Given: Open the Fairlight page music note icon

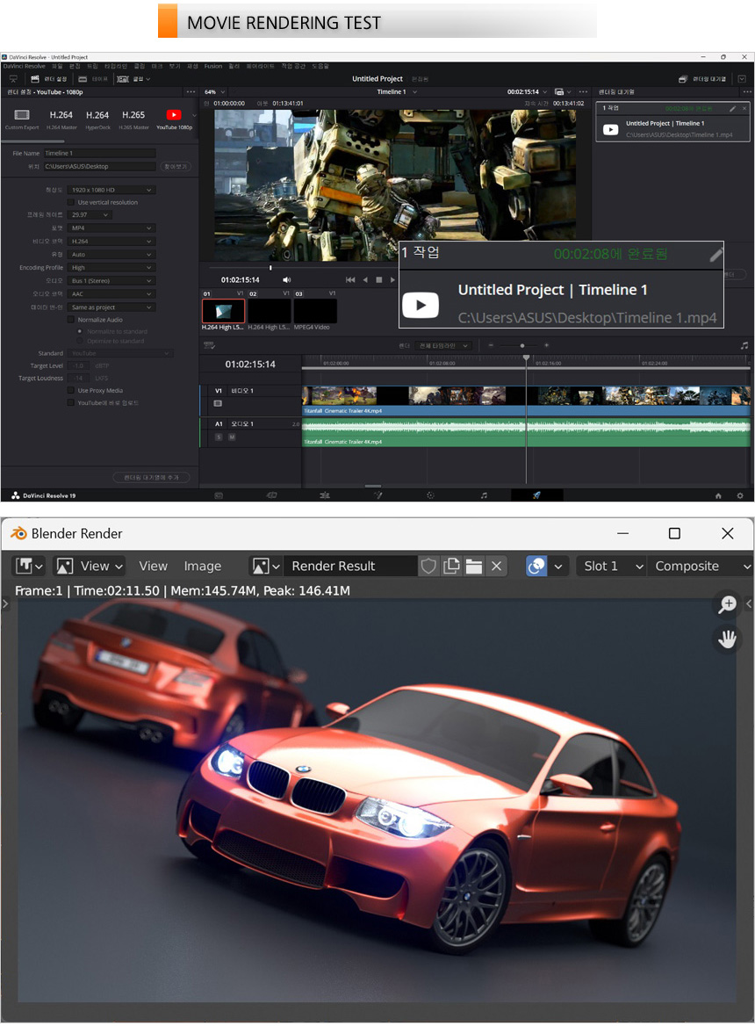Looking at the screenshot, I should click(x=484, y=495).
